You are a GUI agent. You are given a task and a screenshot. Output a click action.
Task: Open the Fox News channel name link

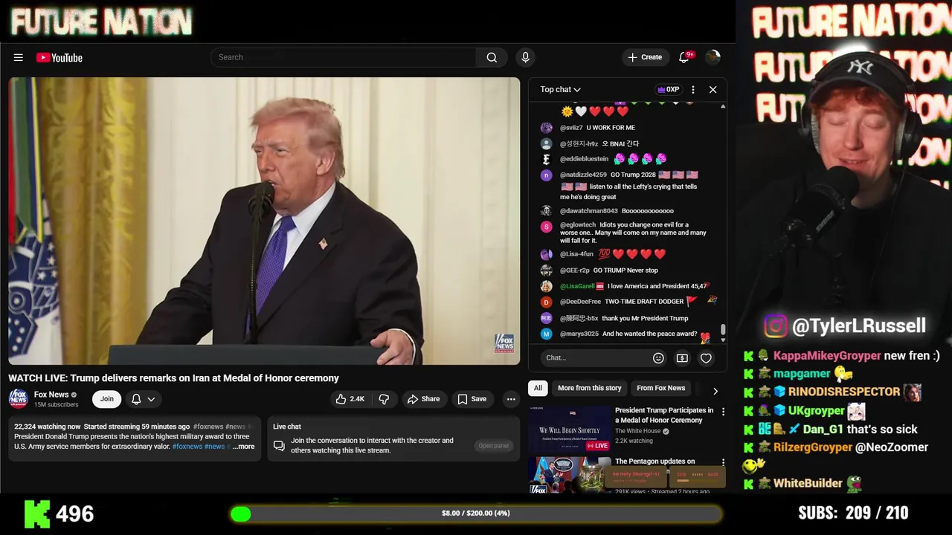tap(51, 395)
